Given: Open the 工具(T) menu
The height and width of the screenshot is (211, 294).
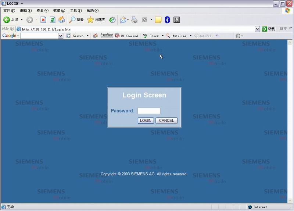Looking at the screenshot, I should (x=76, y=11).
